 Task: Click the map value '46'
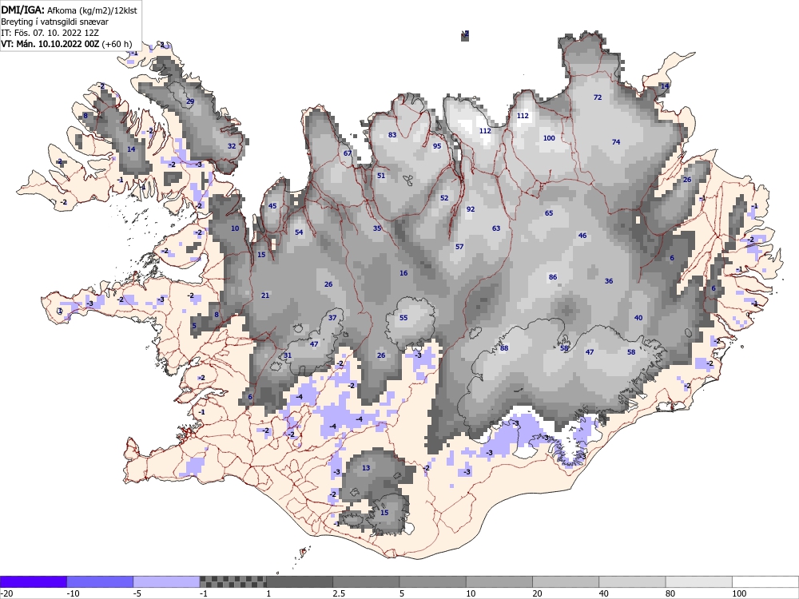(582, 236)
